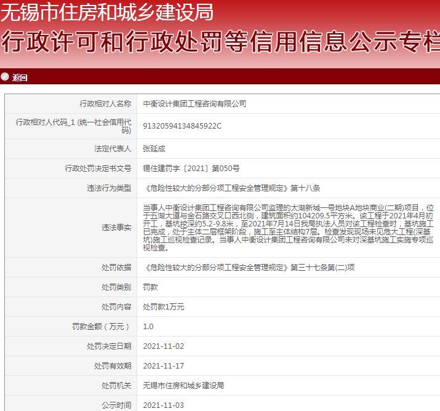
Task: Click the 处罚依据 label
Action: [x=116, y=268]
